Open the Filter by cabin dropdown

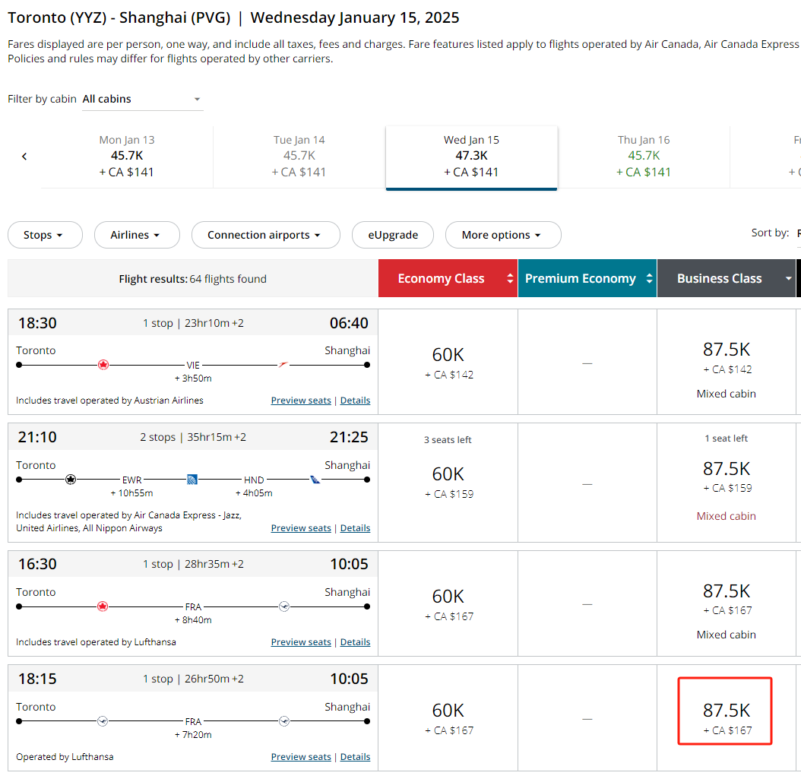(x=142, y=99)
